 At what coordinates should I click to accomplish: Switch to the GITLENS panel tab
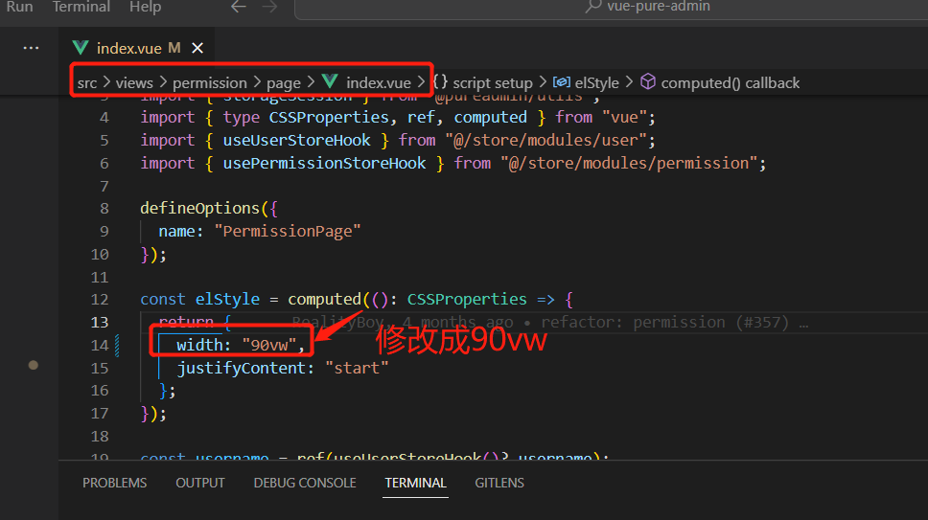[x=499, y=483]
